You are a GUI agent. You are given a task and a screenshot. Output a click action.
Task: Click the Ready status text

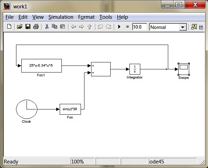(11, 162)
